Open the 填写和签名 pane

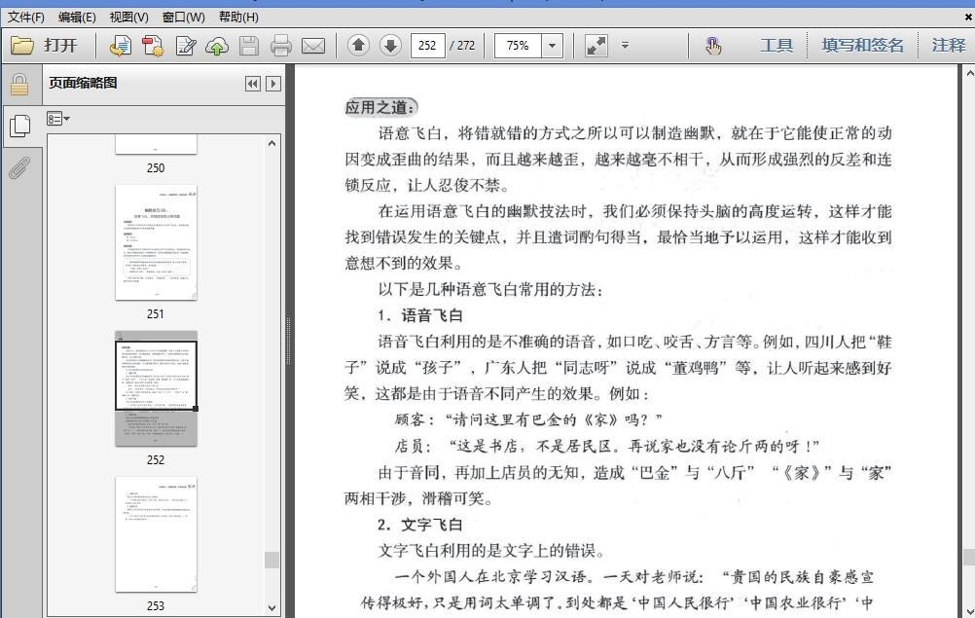point(862,46)
